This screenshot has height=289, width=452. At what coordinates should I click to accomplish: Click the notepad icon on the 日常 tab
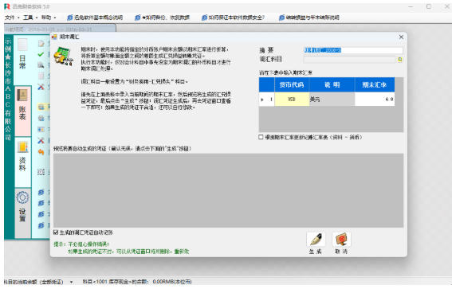(x=22, y=45)
